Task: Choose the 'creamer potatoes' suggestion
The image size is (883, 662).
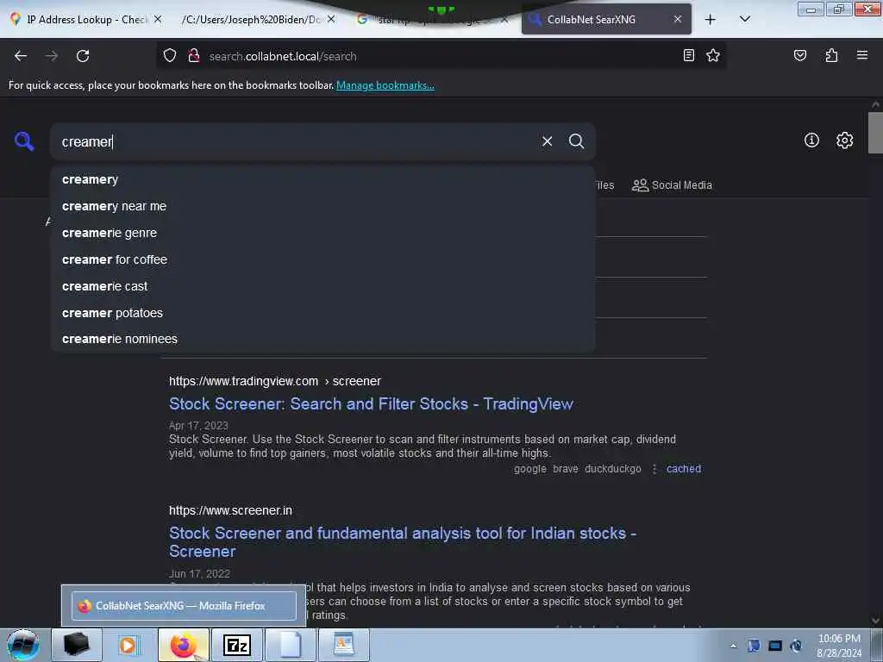Action: pyautogui.click(x=323, y=313)
